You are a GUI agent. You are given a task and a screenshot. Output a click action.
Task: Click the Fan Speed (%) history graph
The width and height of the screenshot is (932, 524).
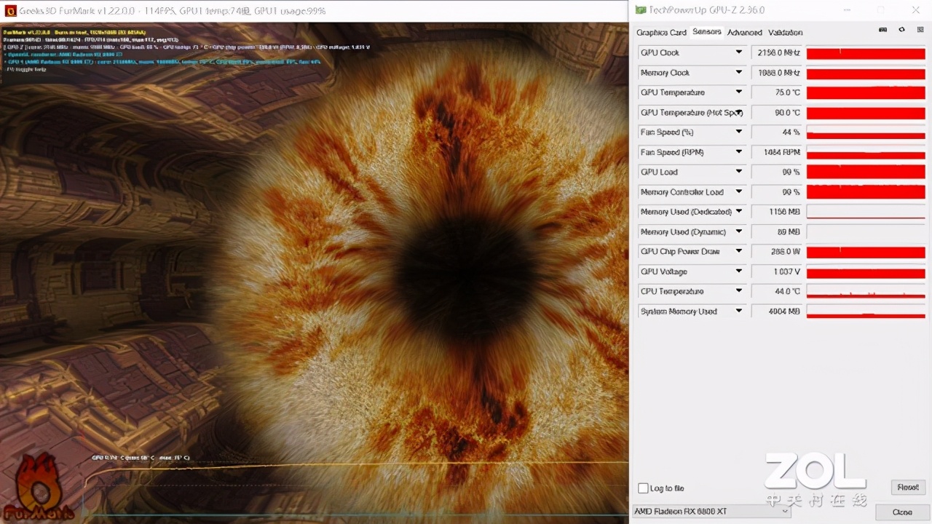click(866, 132)
